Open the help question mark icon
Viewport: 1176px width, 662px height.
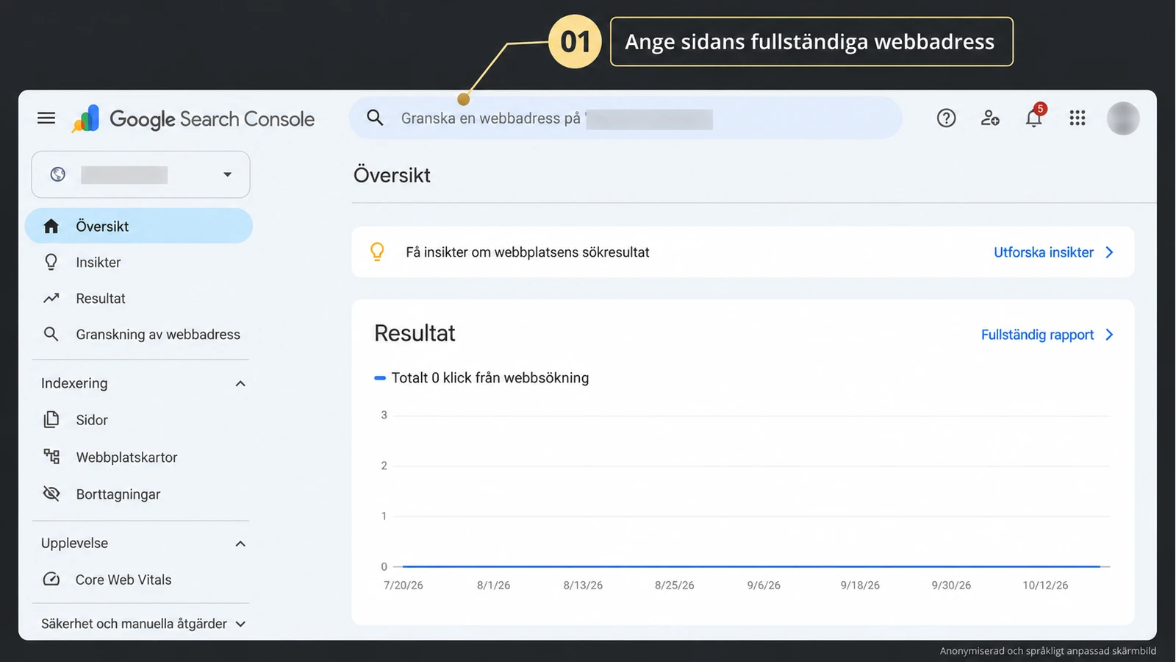coord(946,118)
